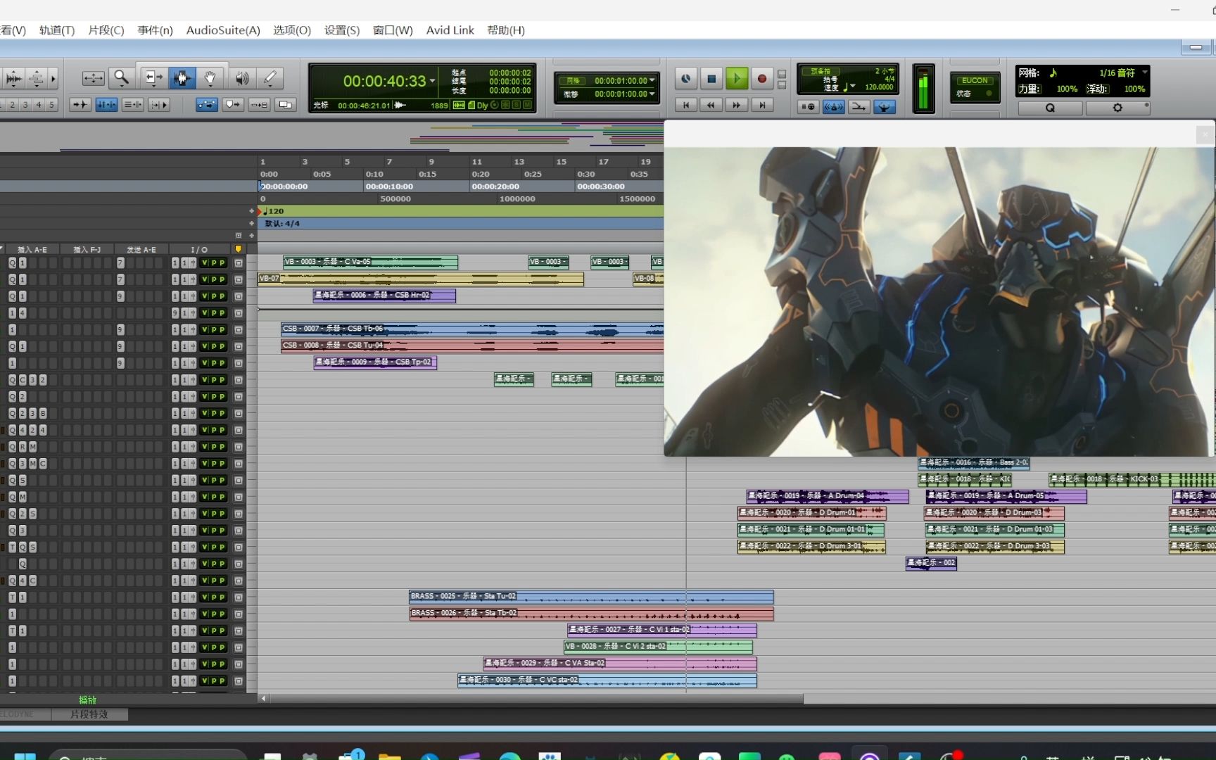Click the 120 tempo marker on ruler
The width and height of the screenshot is (1216, 760).
273,211
